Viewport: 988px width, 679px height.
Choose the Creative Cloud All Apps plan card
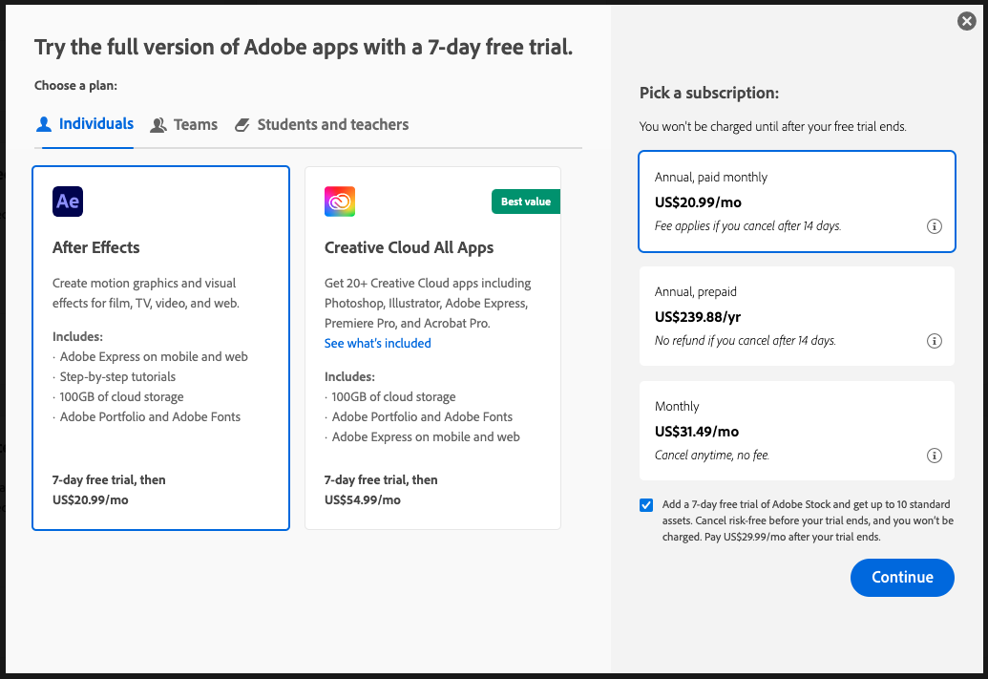[x=432, y=348]
